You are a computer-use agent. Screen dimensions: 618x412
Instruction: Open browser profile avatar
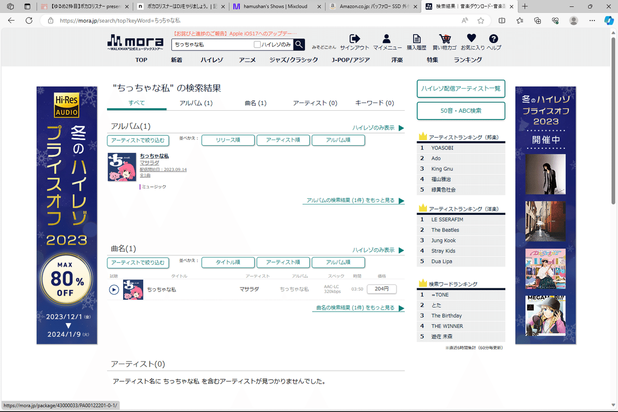[x=573, y=21]
